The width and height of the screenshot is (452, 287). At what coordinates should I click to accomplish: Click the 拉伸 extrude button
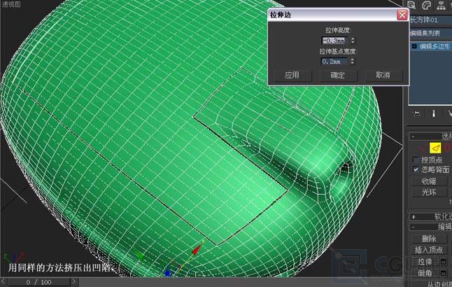425,262
